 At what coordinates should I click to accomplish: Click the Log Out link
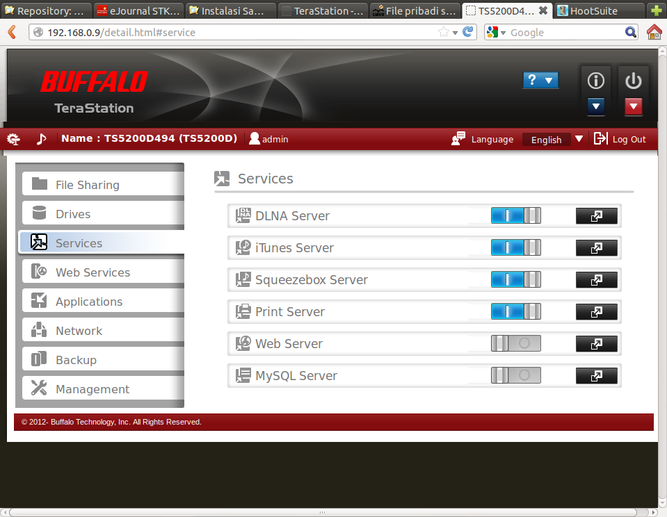629,140
